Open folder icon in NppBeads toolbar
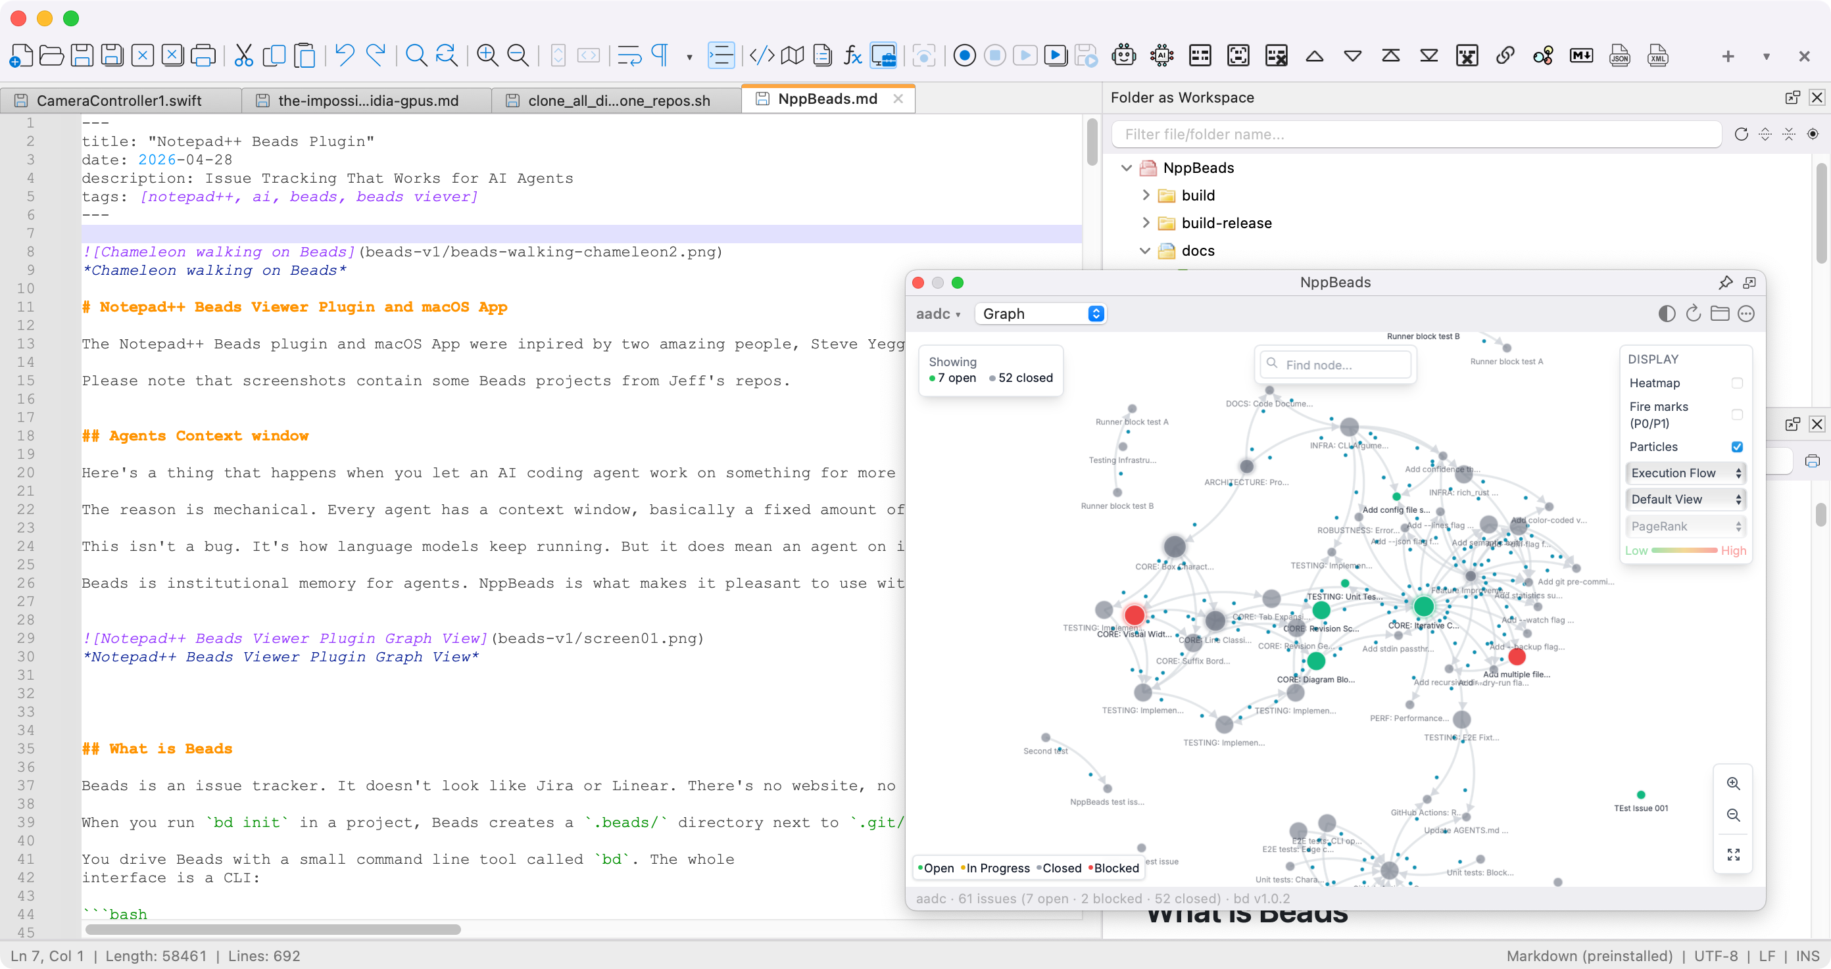The image size is (1831, 969). point(1720,314)
